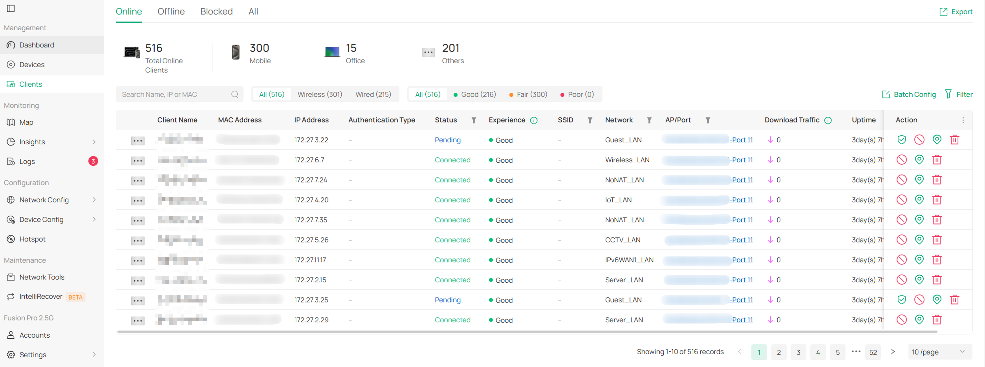
Task: Switch to the All clients tab
Action: (x=253, y=12)
